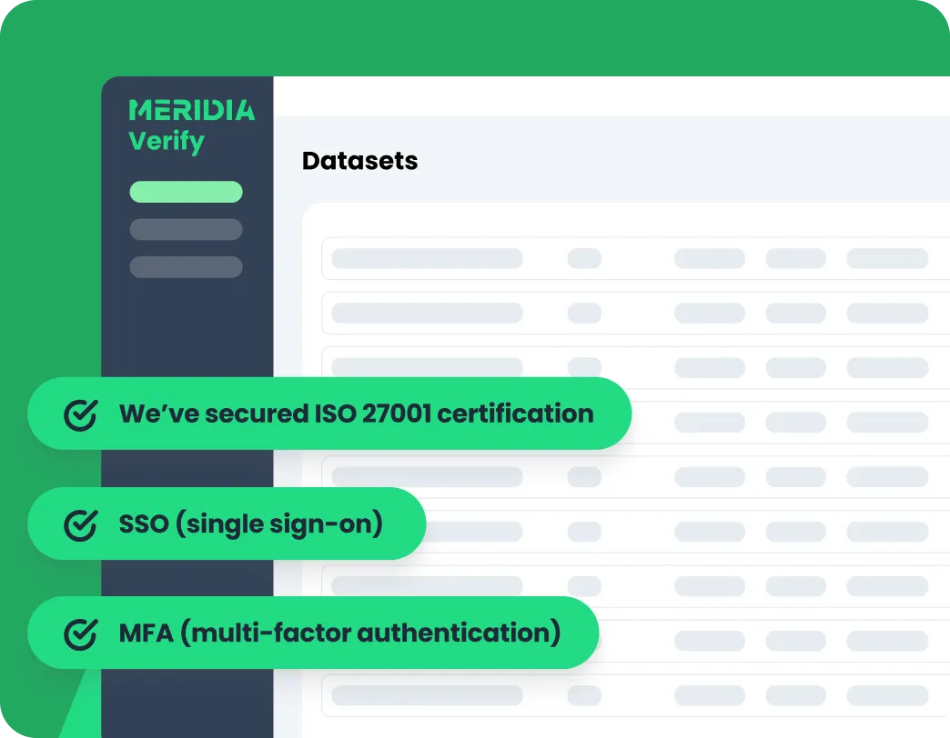This screenshot has height=738, width=950.
Task: Select the highlighted green sidebar navigation item
Action: click(x=186, y=192)
